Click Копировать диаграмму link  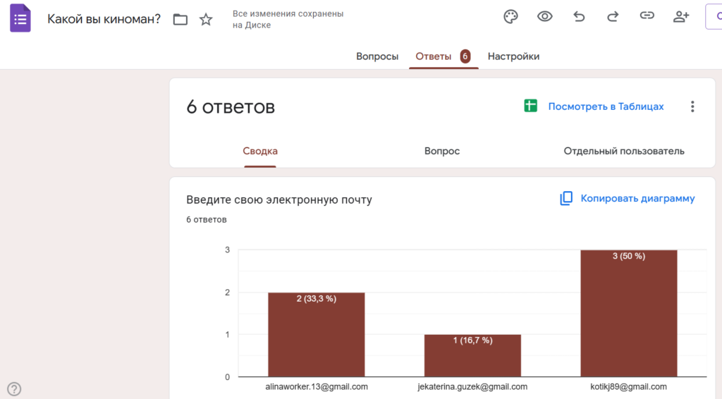(x=637, y=198)
